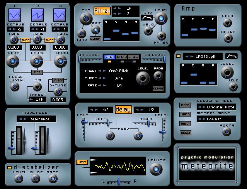
Task: Click the master Volume knob
Action: pyautogui.click(x=156, y=169)
